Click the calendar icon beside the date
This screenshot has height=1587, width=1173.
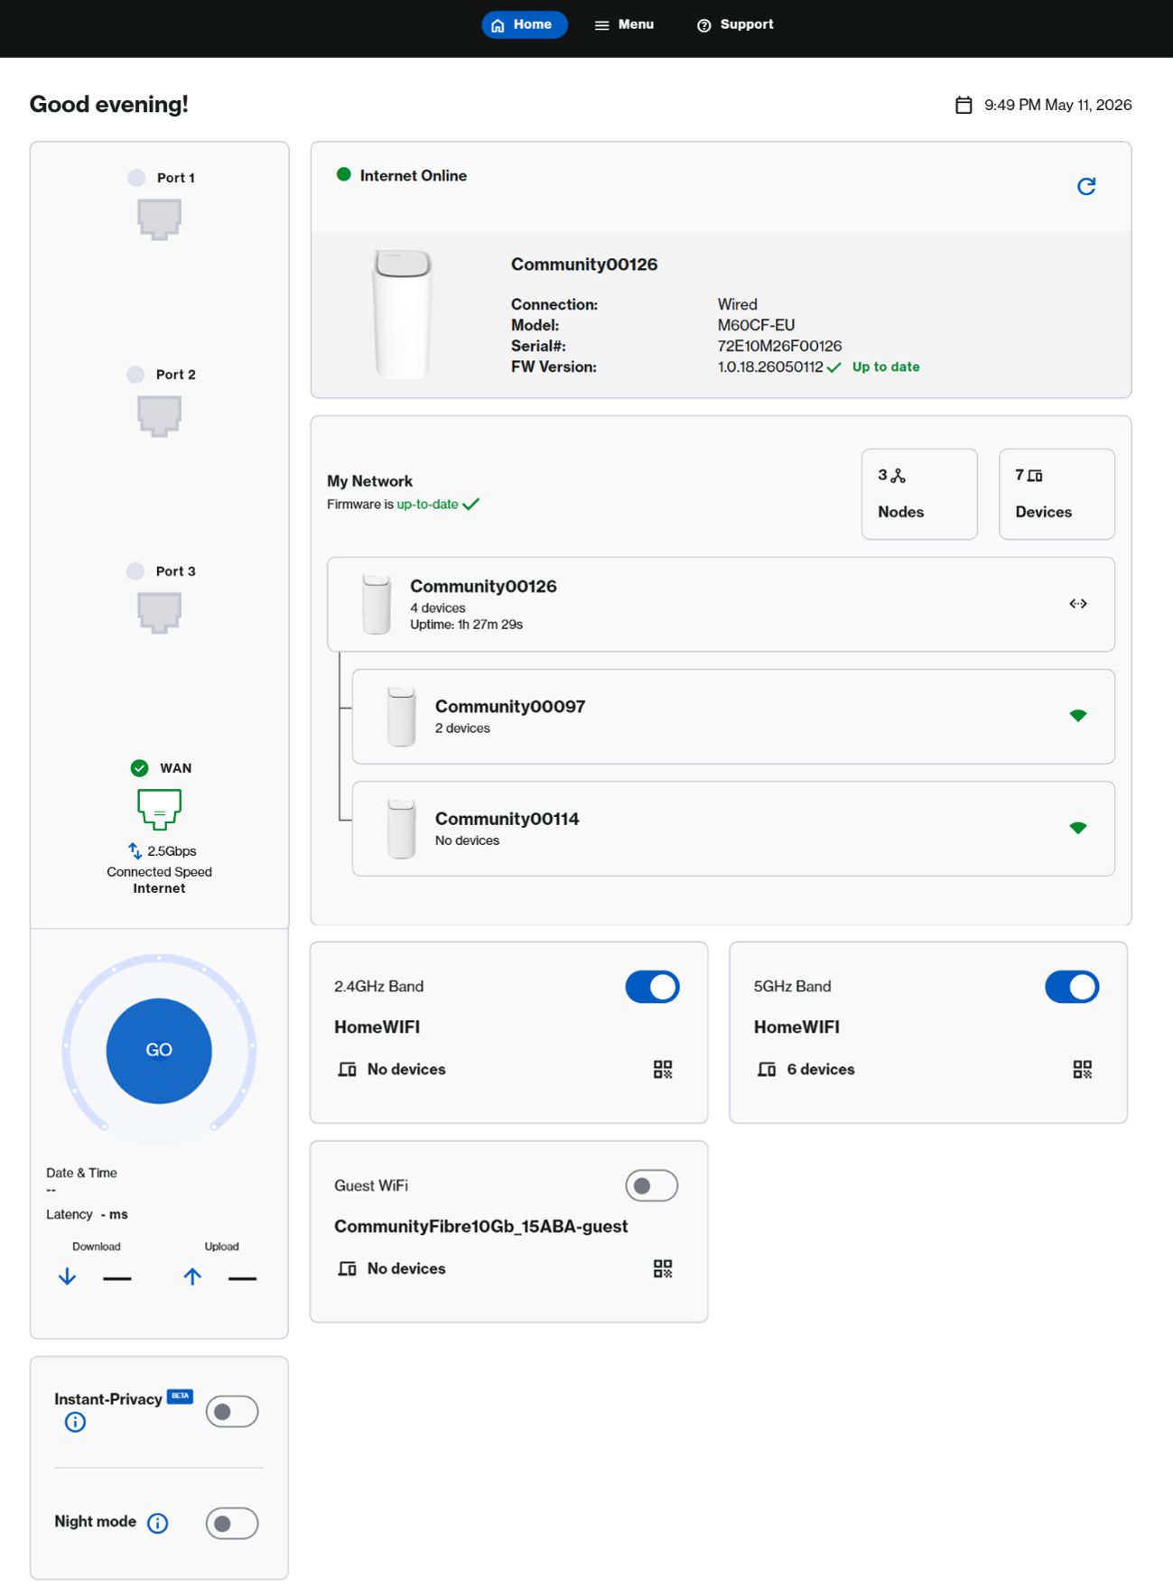click(964, 105)
